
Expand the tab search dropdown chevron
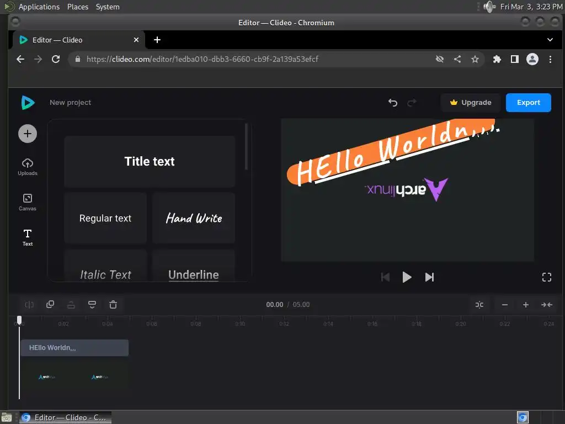[x=550, y=40]
